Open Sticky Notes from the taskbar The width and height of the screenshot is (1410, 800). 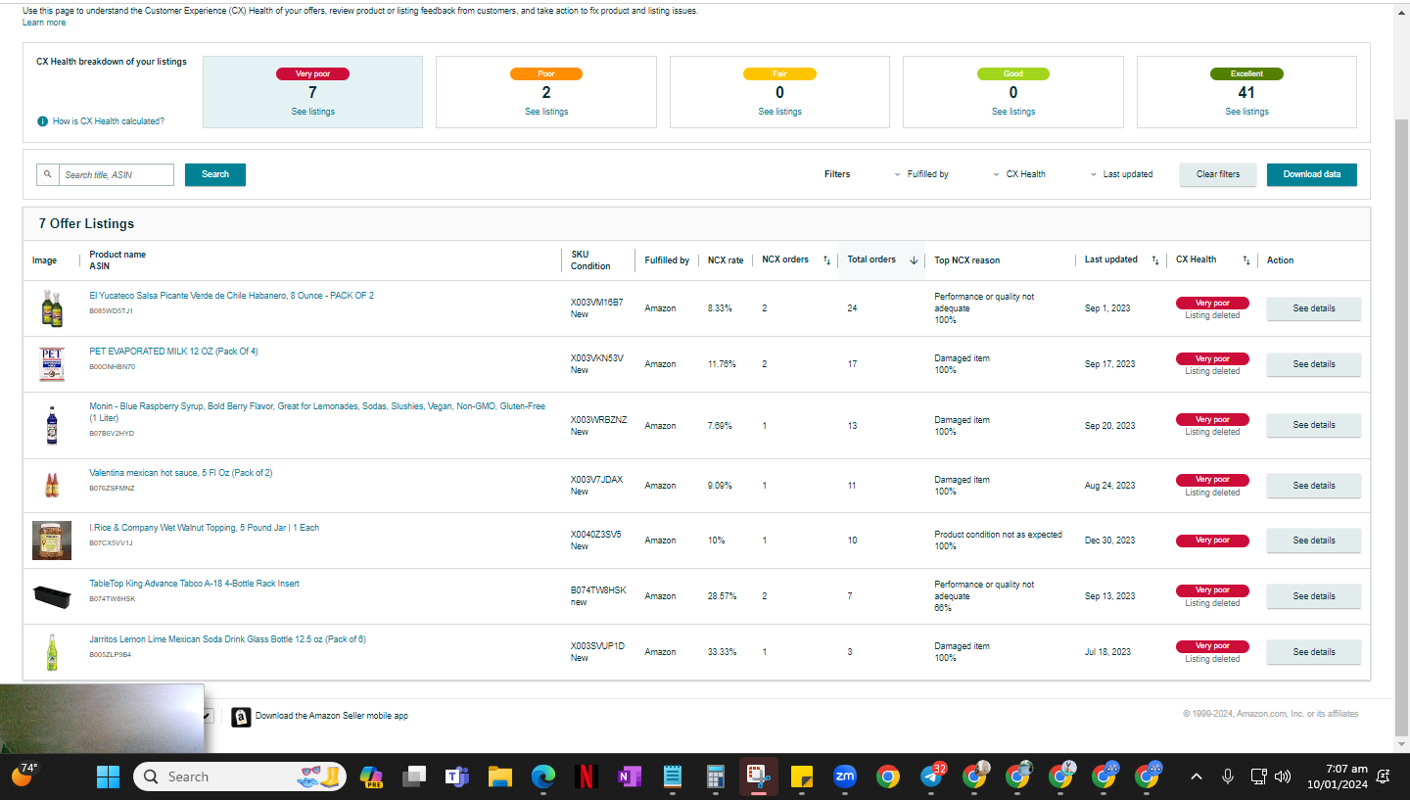click(802, 776)
